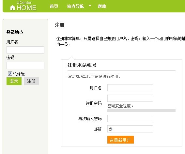This screenshot has width=185, height=154.
Task: Click the 注册本站帐号 section heading
Action: click(82, 65)
